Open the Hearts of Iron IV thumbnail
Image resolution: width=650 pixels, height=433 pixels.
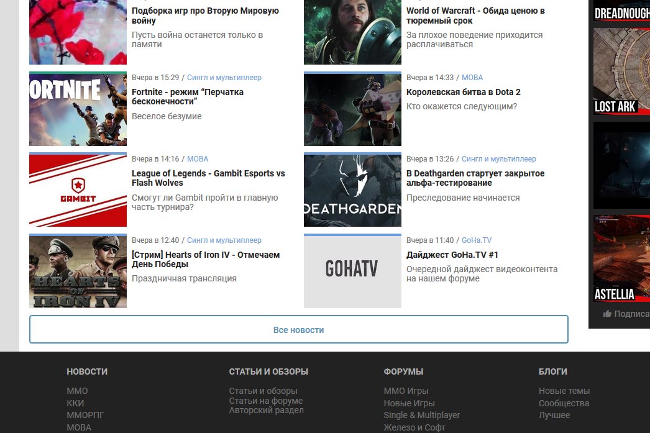(x=78, y=271)
